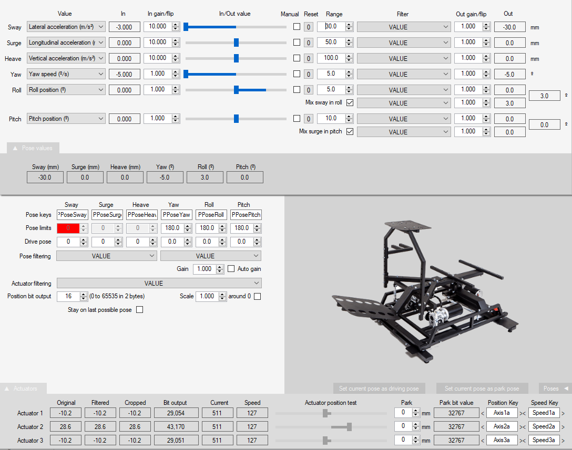Enable Manual checkbox for Heave
The height and width of the screenshot is (450, 572).
pos(297,58)
